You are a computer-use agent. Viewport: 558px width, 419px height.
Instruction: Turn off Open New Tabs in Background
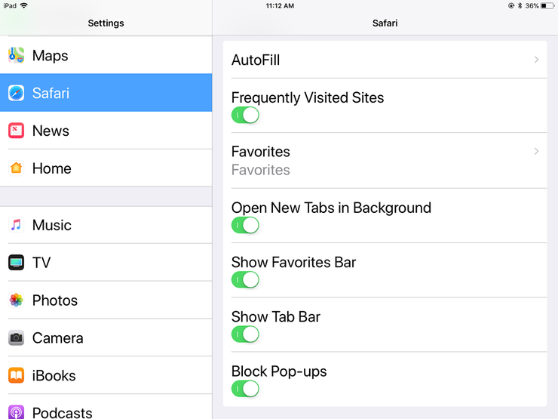[x=245, y=226]
